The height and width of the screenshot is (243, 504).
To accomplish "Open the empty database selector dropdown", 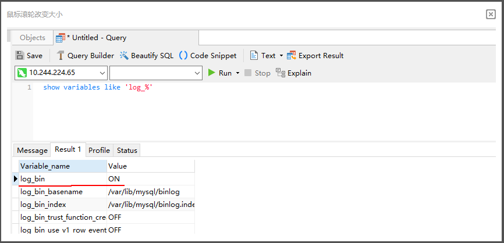I will pyautogui.click(x=197, y=73).
